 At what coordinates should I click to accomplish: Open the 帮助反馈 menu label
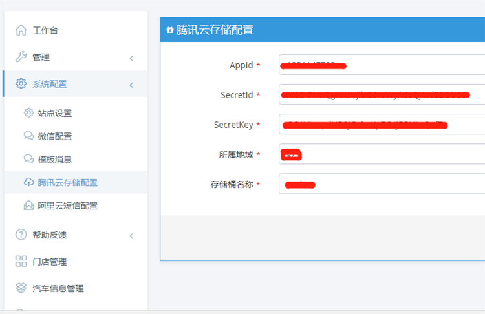point(50,235)
